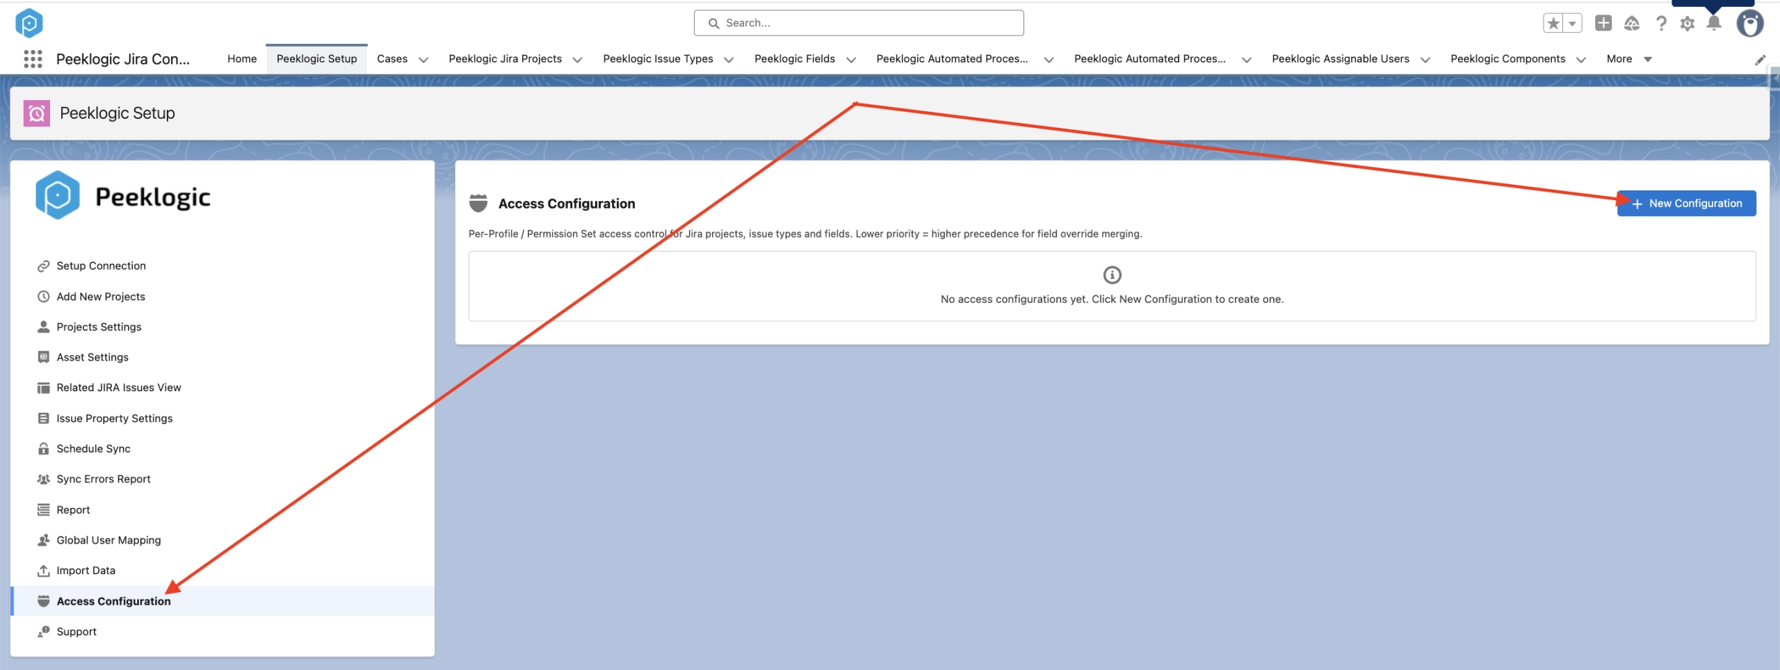Click the Access Configuration shield icon in sidebar
This screenshot has width=1780, height=670.
43,601
